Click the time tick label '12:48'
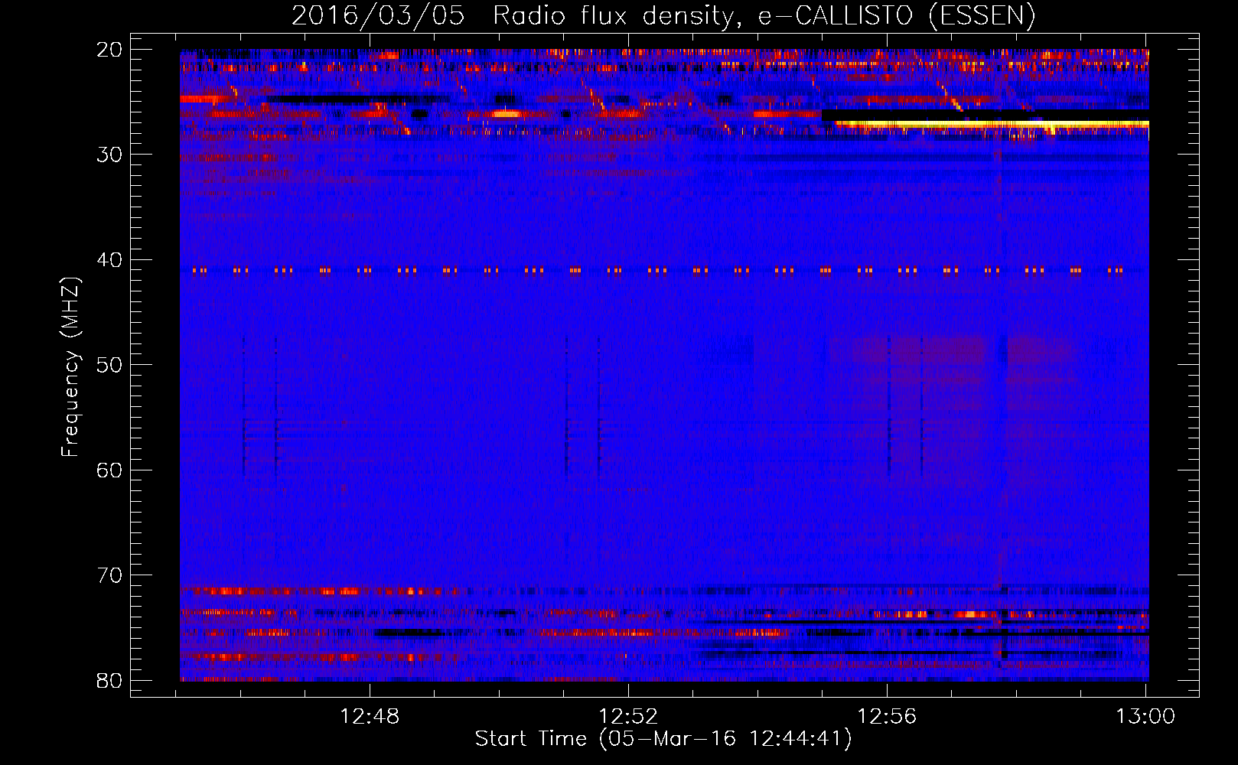The width and height of the screenshot is (1238, 765). click(370, 717)
